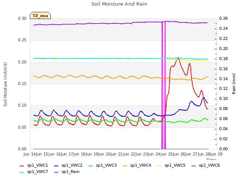The image size is (239, 179).
Task: Click the 0.10 right axis tick label
Action: coord(223,98)
